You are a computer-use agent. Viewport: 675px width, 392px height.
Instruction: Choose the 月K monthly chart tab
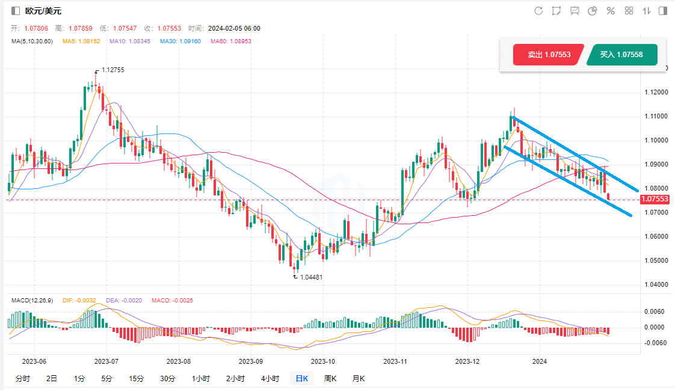tap(358, 378)
